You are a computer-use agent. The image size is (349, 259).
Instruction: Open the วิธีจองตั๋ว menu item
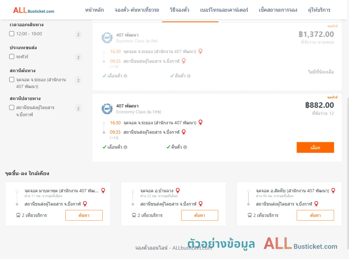[179, 10]
